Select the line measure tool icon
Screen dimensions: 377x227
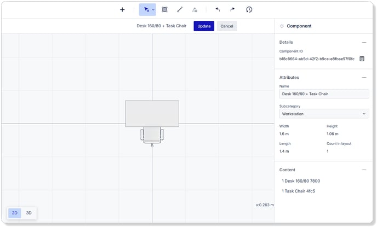[x=180, y=10]
